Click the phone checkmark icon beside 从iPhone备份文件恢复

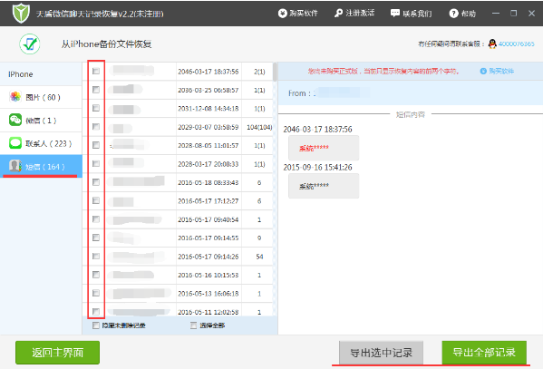30,44
